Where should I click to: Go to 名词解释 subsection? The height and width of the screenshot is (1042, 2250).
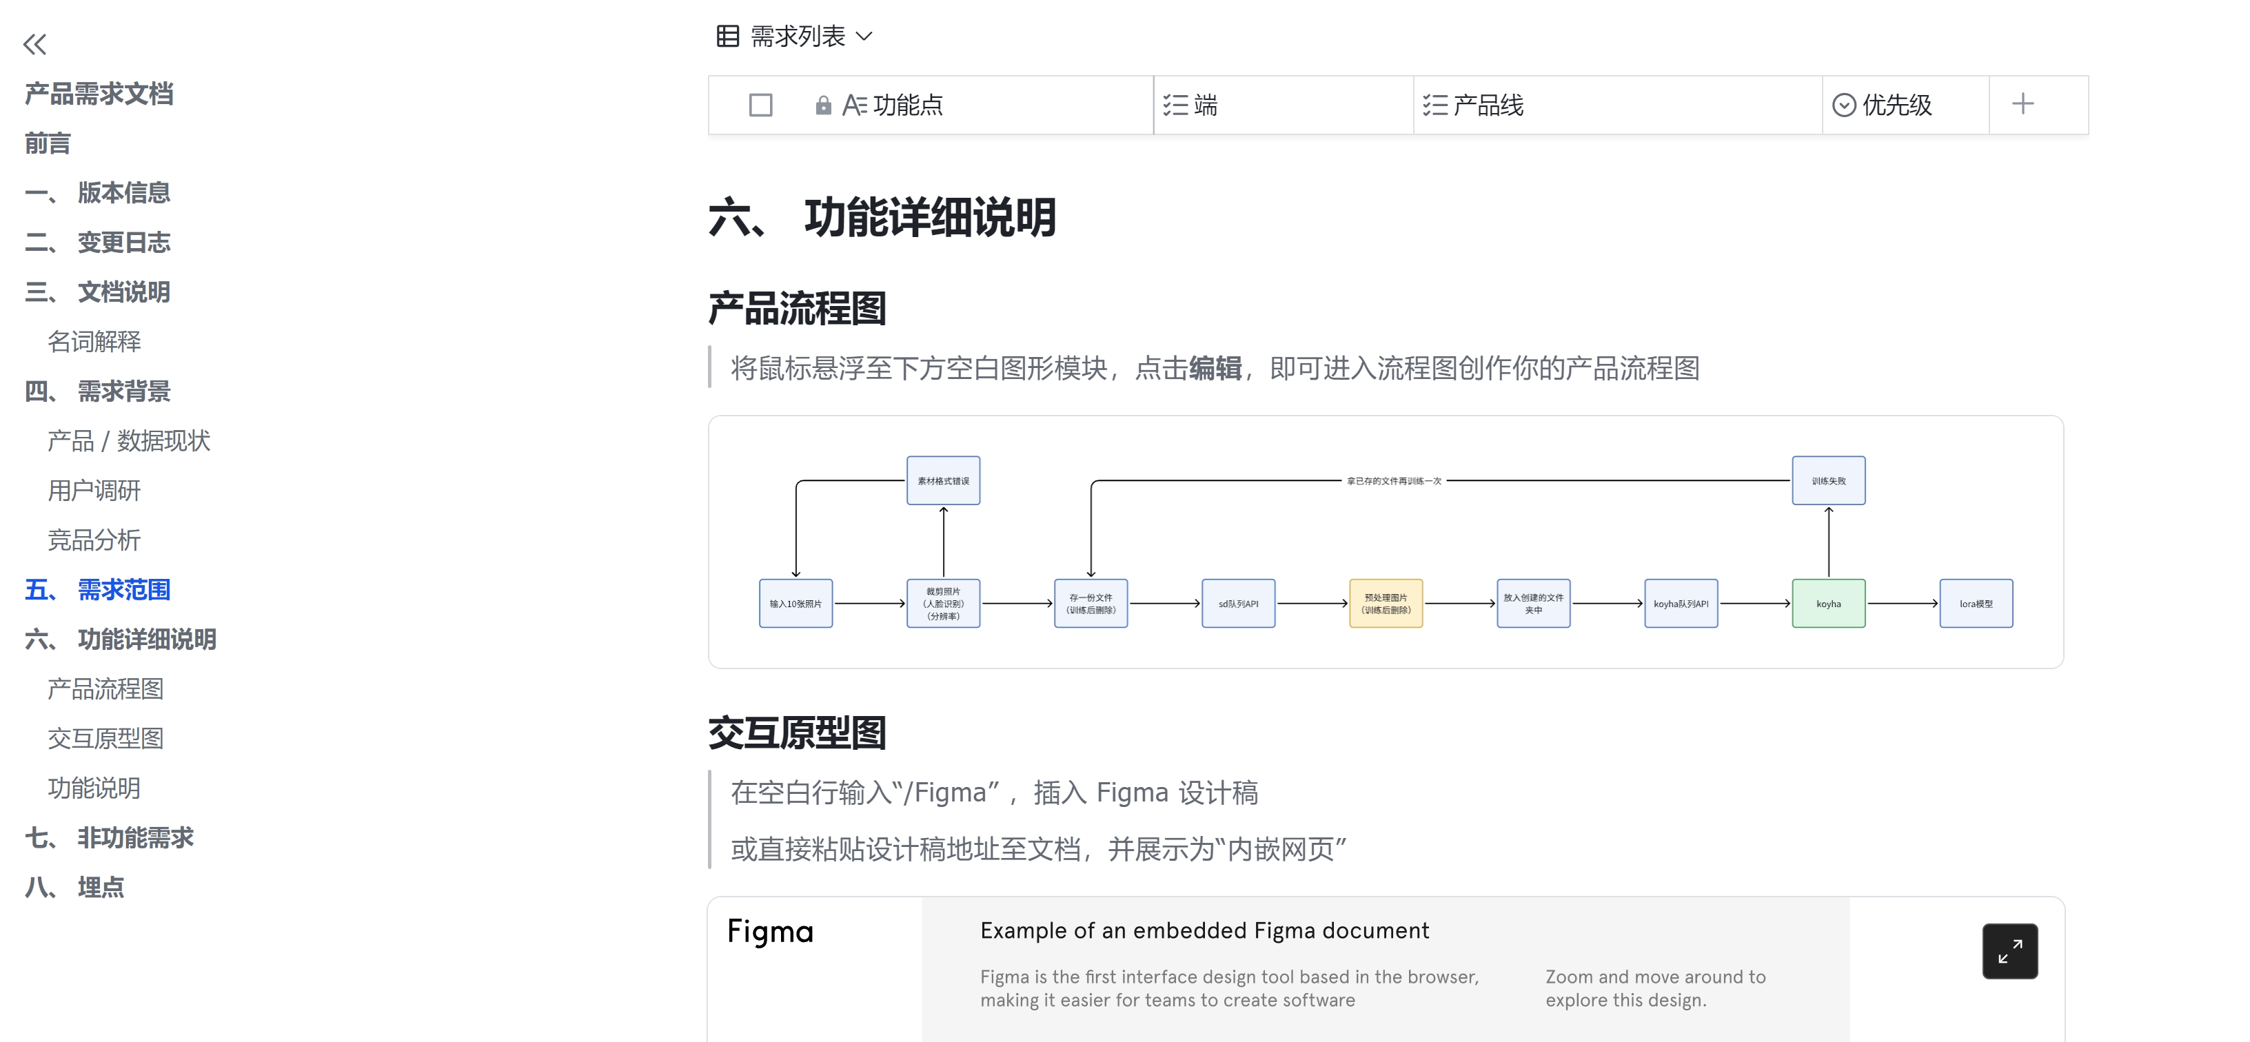[94, 342]
